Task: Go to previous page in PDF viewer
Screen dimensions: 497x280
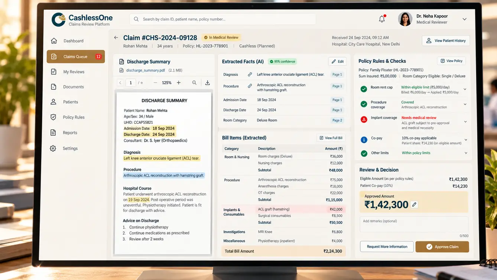Action: tap(120, 83)
